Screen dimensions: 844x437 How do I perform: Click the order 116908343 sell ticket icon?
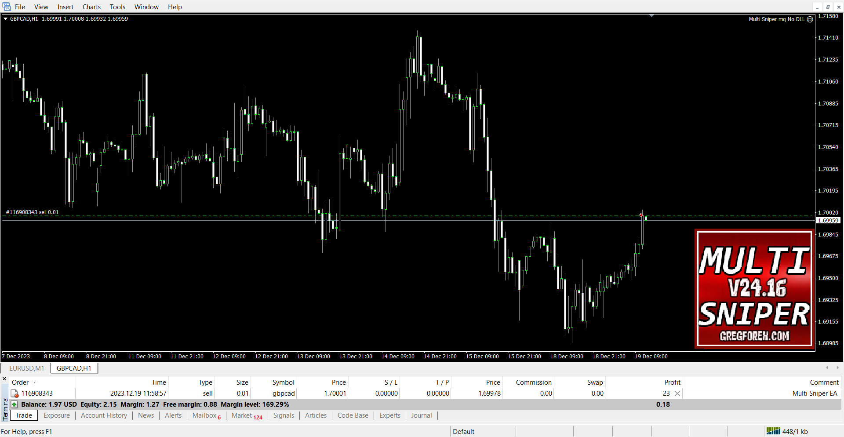click(15, 393)
